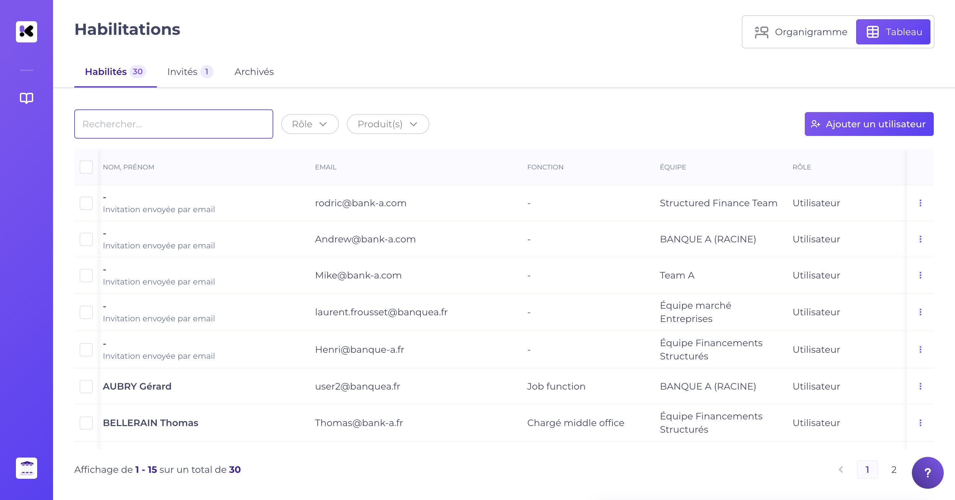Viewport: 955px width, 500px height.
Task: Open the help question mark bubble
Action: (x=927, y=472)
